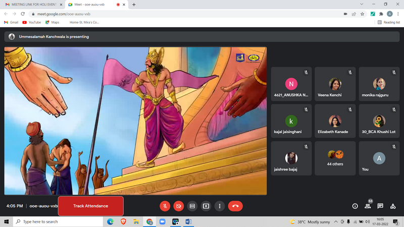Reload the Meet page
The height and width of the screenshot is (227, 404).
tap(23, 14)
